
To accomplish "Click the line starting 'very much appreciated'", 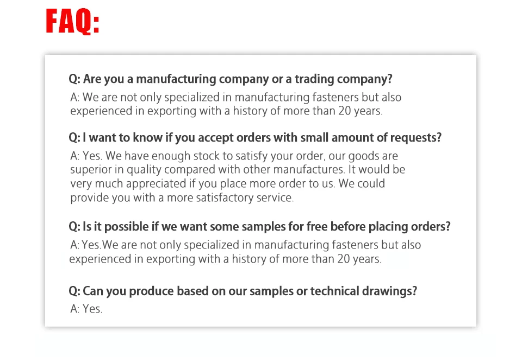I will click(x=227, y=184).
